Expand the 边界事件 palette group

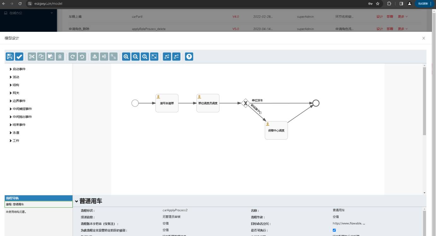pos(18,101)
